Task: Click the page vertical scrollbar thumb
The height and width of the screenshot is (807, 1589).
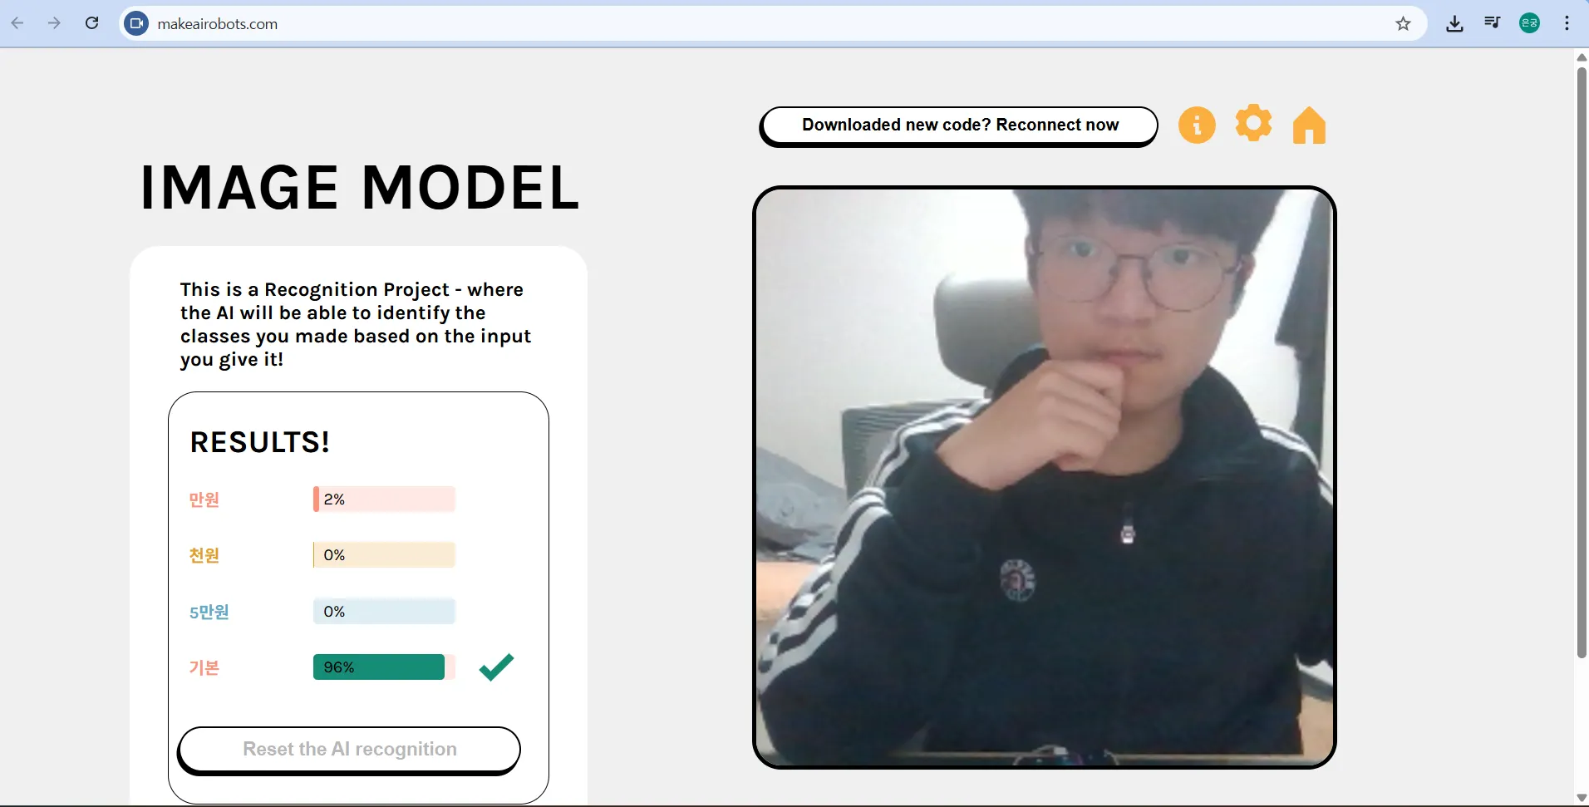Action: pos(1582,362)
